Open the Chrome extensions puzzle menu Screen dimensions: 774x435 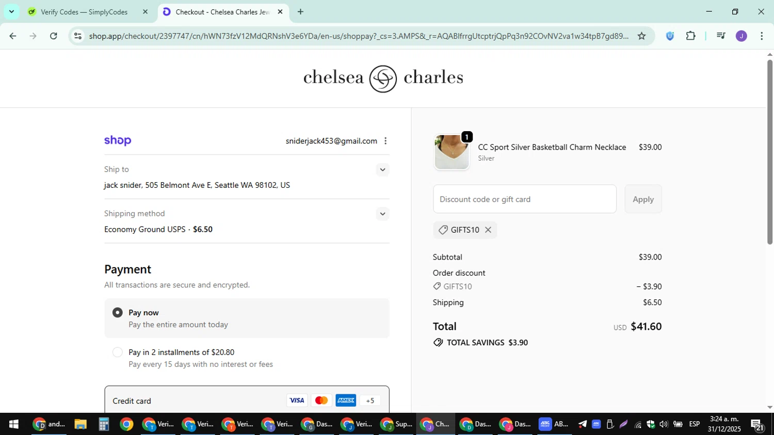pos(690,36)
